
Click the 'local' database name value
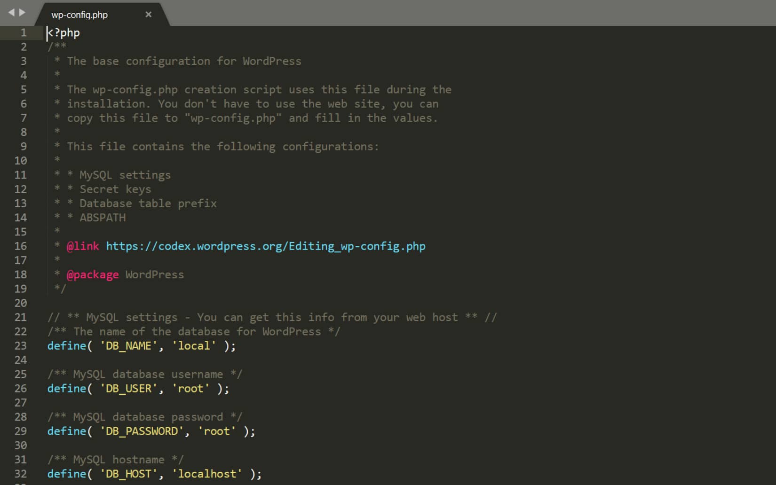pyautogui.click(x=194, y=346)
